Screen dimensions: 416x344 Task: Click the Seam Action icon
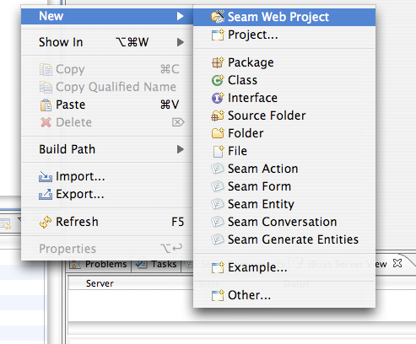218,169
